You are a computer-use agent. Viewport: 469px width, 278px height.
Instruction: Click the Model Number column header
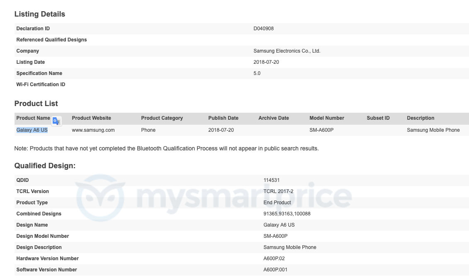327,118
